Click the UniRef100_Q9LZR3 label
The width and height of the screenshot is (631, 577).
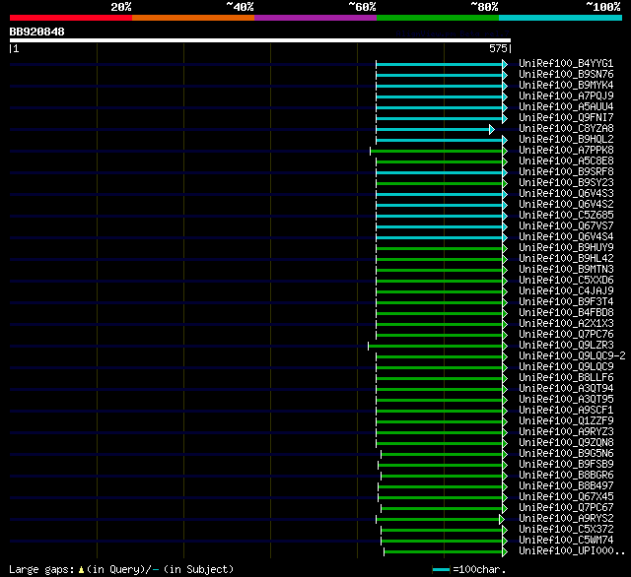coord(566,346)
